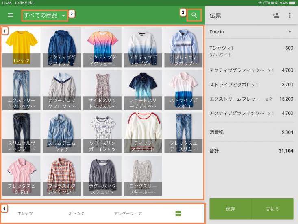Image resolution: width=298 pixels, height=224 pixels.
Task: Add the pink フレックスピクポロ item
Action: 21,176
